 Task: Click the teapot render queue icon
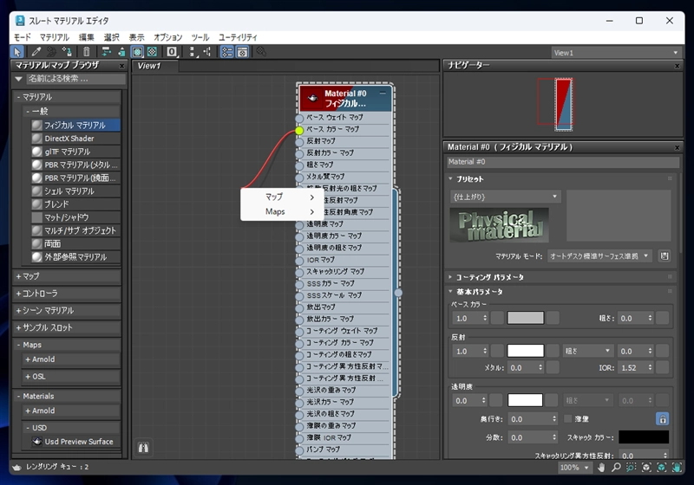tap(16, 467)
